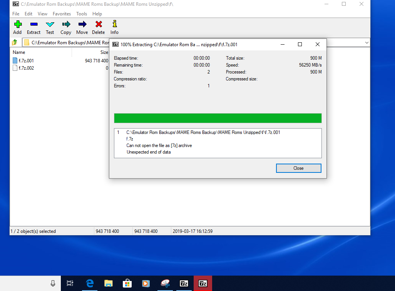
Task: Select the f.7z.001 file
Action: pyautogui.click(x=26, y=60)
